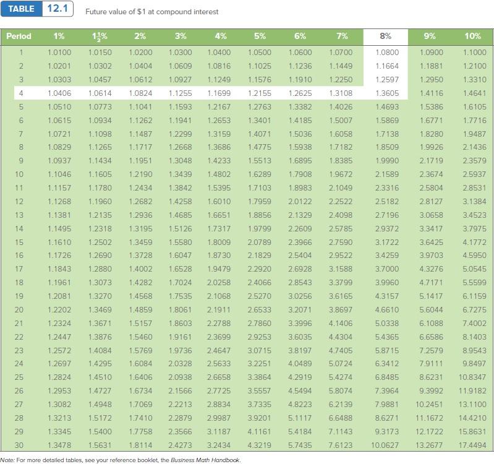The image size is (494, 464).
Task: Click value 1.0100 in period 1 row
Action: pos(59,53)
